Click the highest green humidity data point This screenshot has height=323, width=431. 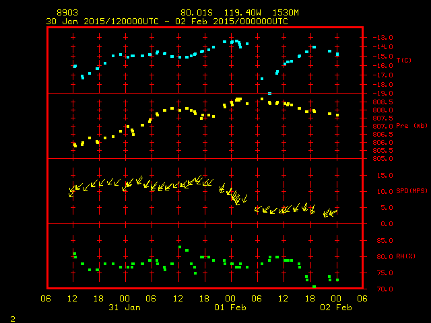180,247
